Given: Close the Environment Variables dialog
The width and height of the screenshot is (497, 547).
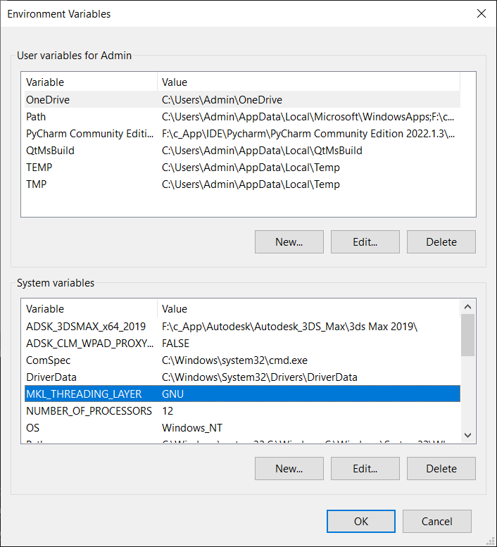Looking at the screenshot, I should [x=482, y=13].
